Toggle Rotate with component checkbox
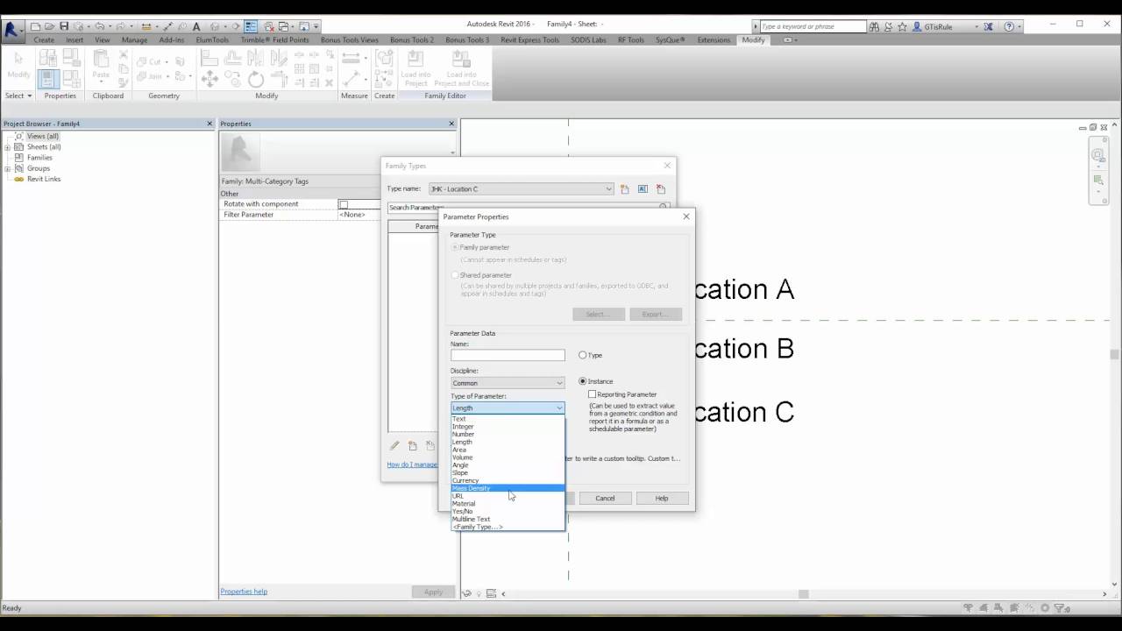This screenshot has height=631, width=1122. [x=344, y=204]
